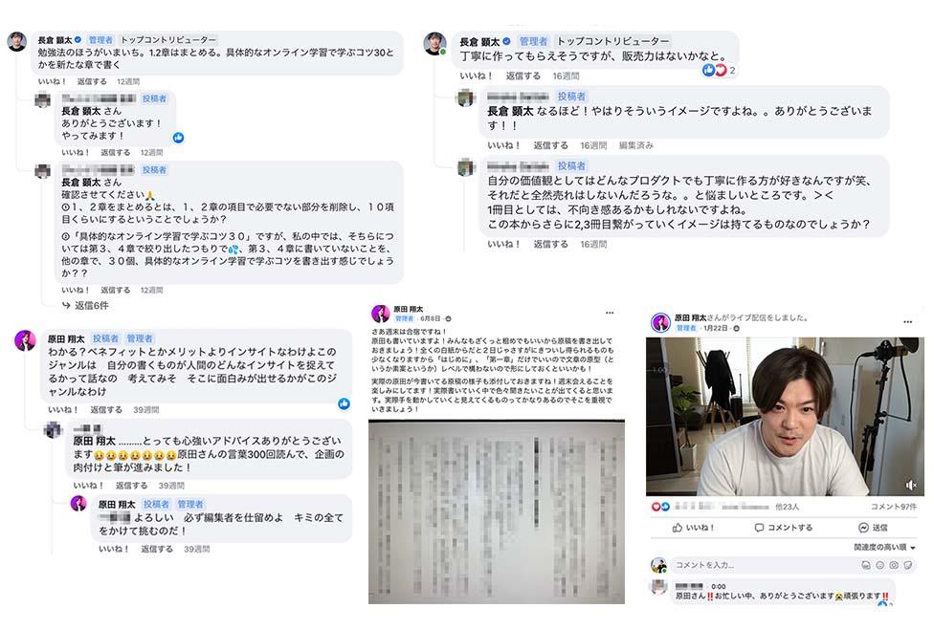934x630 pixels.
Task: Click the 編集済み edited label
Action: tap(635, 145)
